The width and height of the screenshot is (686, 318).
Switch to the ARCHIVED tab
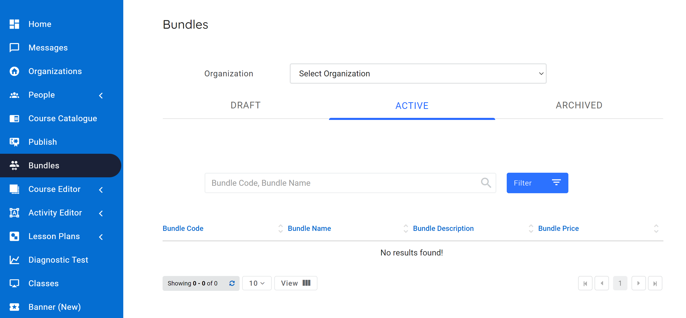click(x=579, y=105)
